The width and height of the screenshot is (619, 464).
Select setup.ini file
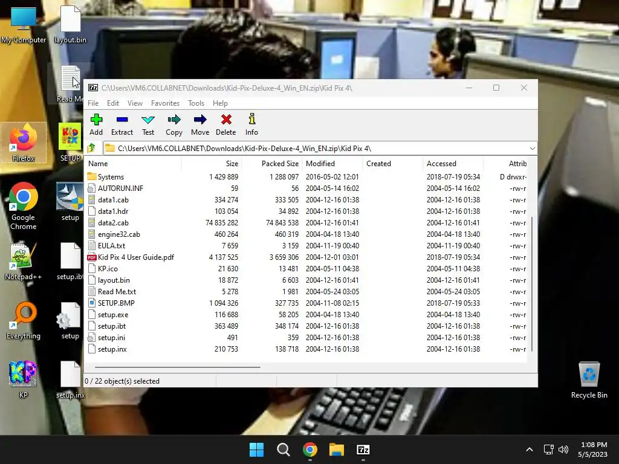tap(306, 337)
